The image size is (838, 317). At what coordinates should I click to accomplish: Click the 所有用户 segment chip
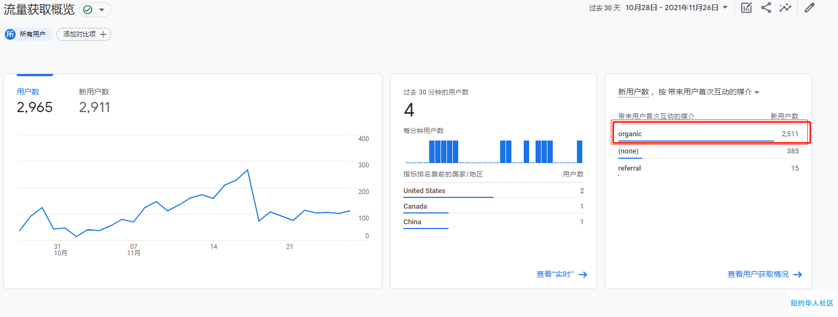pyautogui.click(x=28, y=34)
